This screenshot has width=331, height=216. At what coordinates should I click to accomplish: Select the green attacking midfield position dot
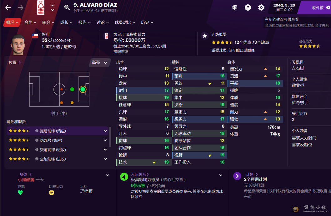coord(72,89)
